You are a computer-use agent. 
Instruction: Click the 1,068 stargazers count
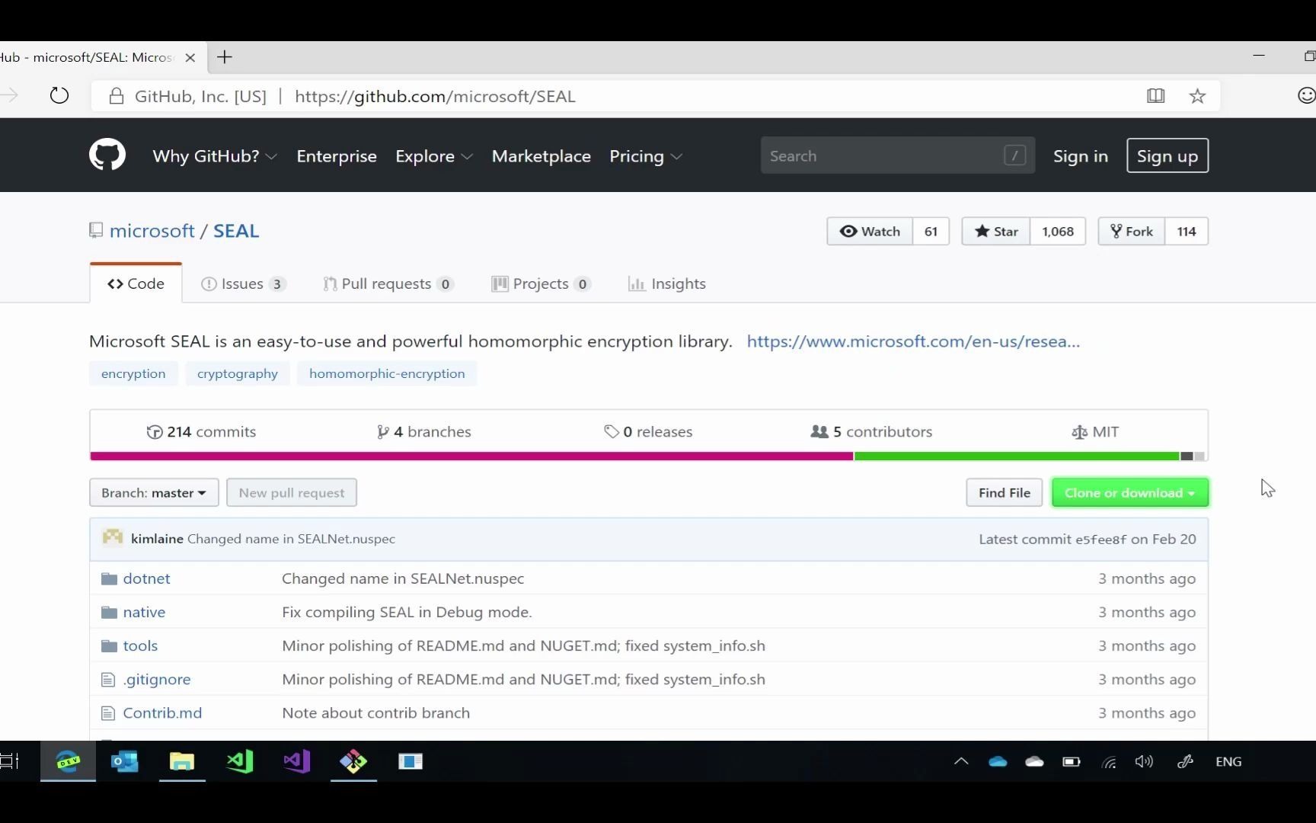point(1058,231)
